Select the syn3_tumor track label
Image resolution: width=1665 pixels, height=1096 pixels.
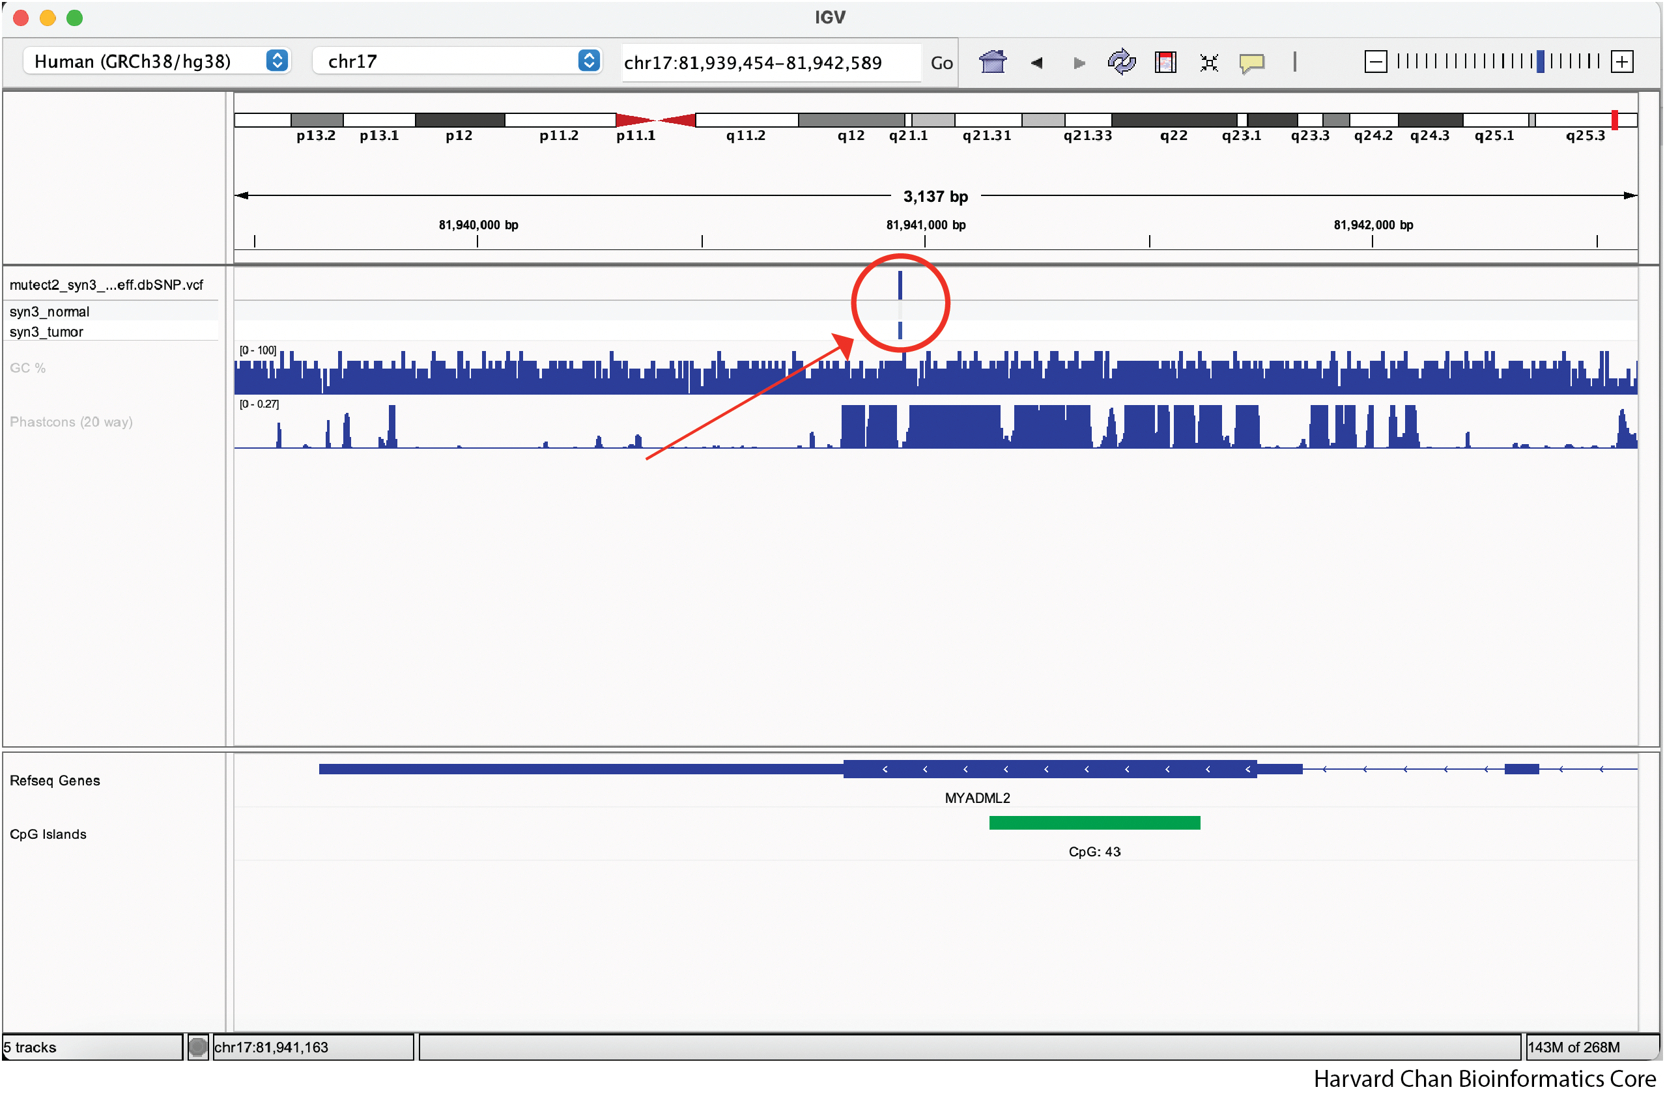(46, 331)
